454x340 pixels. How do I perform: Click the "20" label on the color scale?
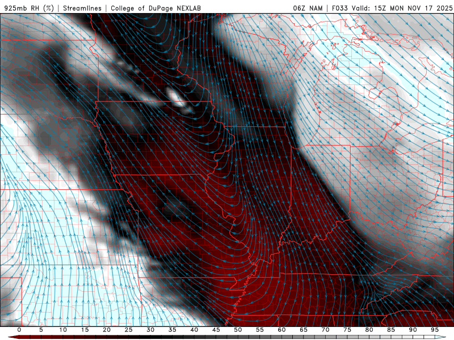(x=107, y=330)
